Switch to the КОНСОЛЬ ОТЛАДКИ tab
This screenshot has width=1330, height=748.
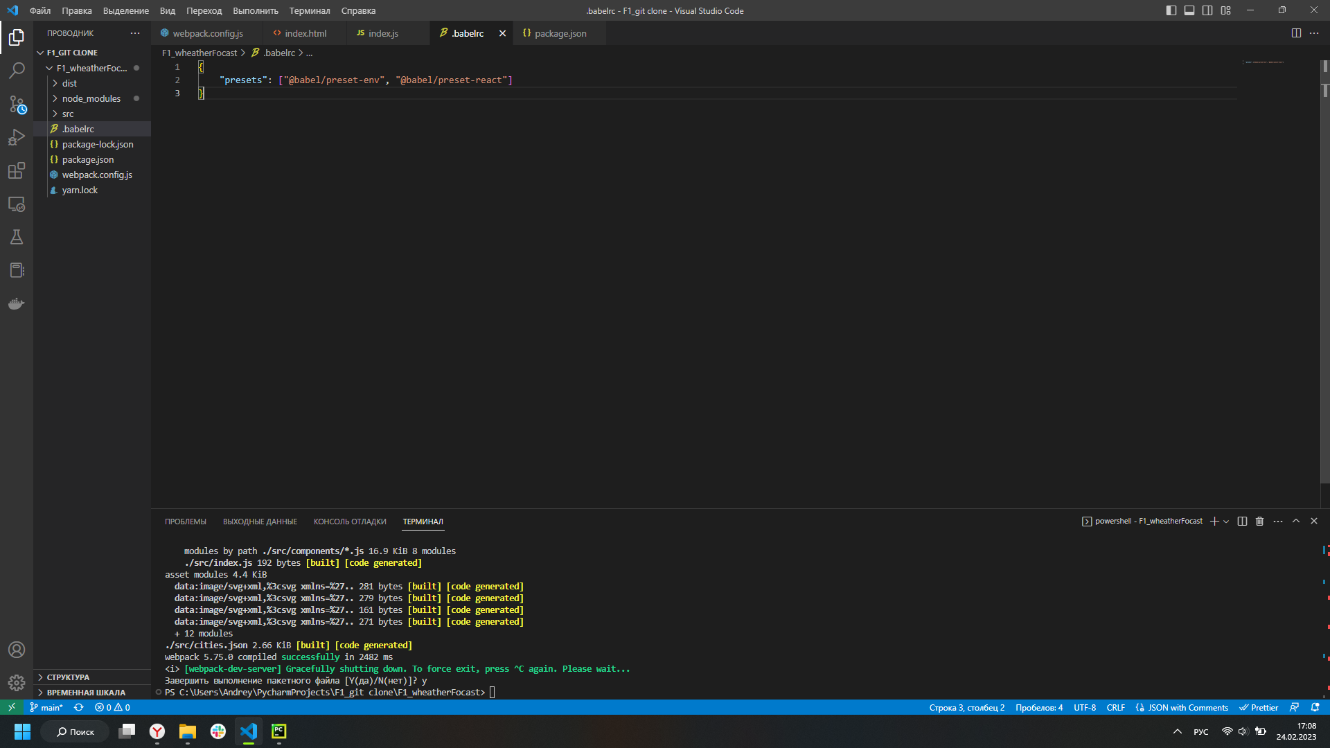tap(350, 522)
